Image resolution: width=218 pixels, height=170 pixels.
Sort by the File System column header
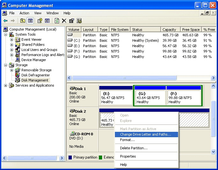tap(120, 30)
